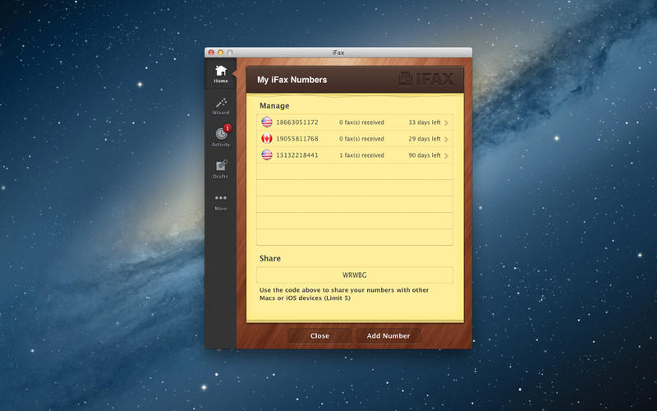Select the WRWBG share code field

click(x=354, y=275)
